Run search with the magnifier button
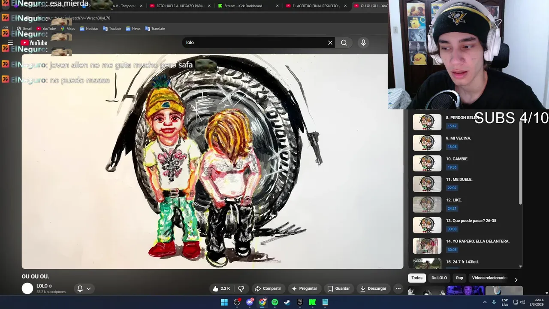 [344, 42]
